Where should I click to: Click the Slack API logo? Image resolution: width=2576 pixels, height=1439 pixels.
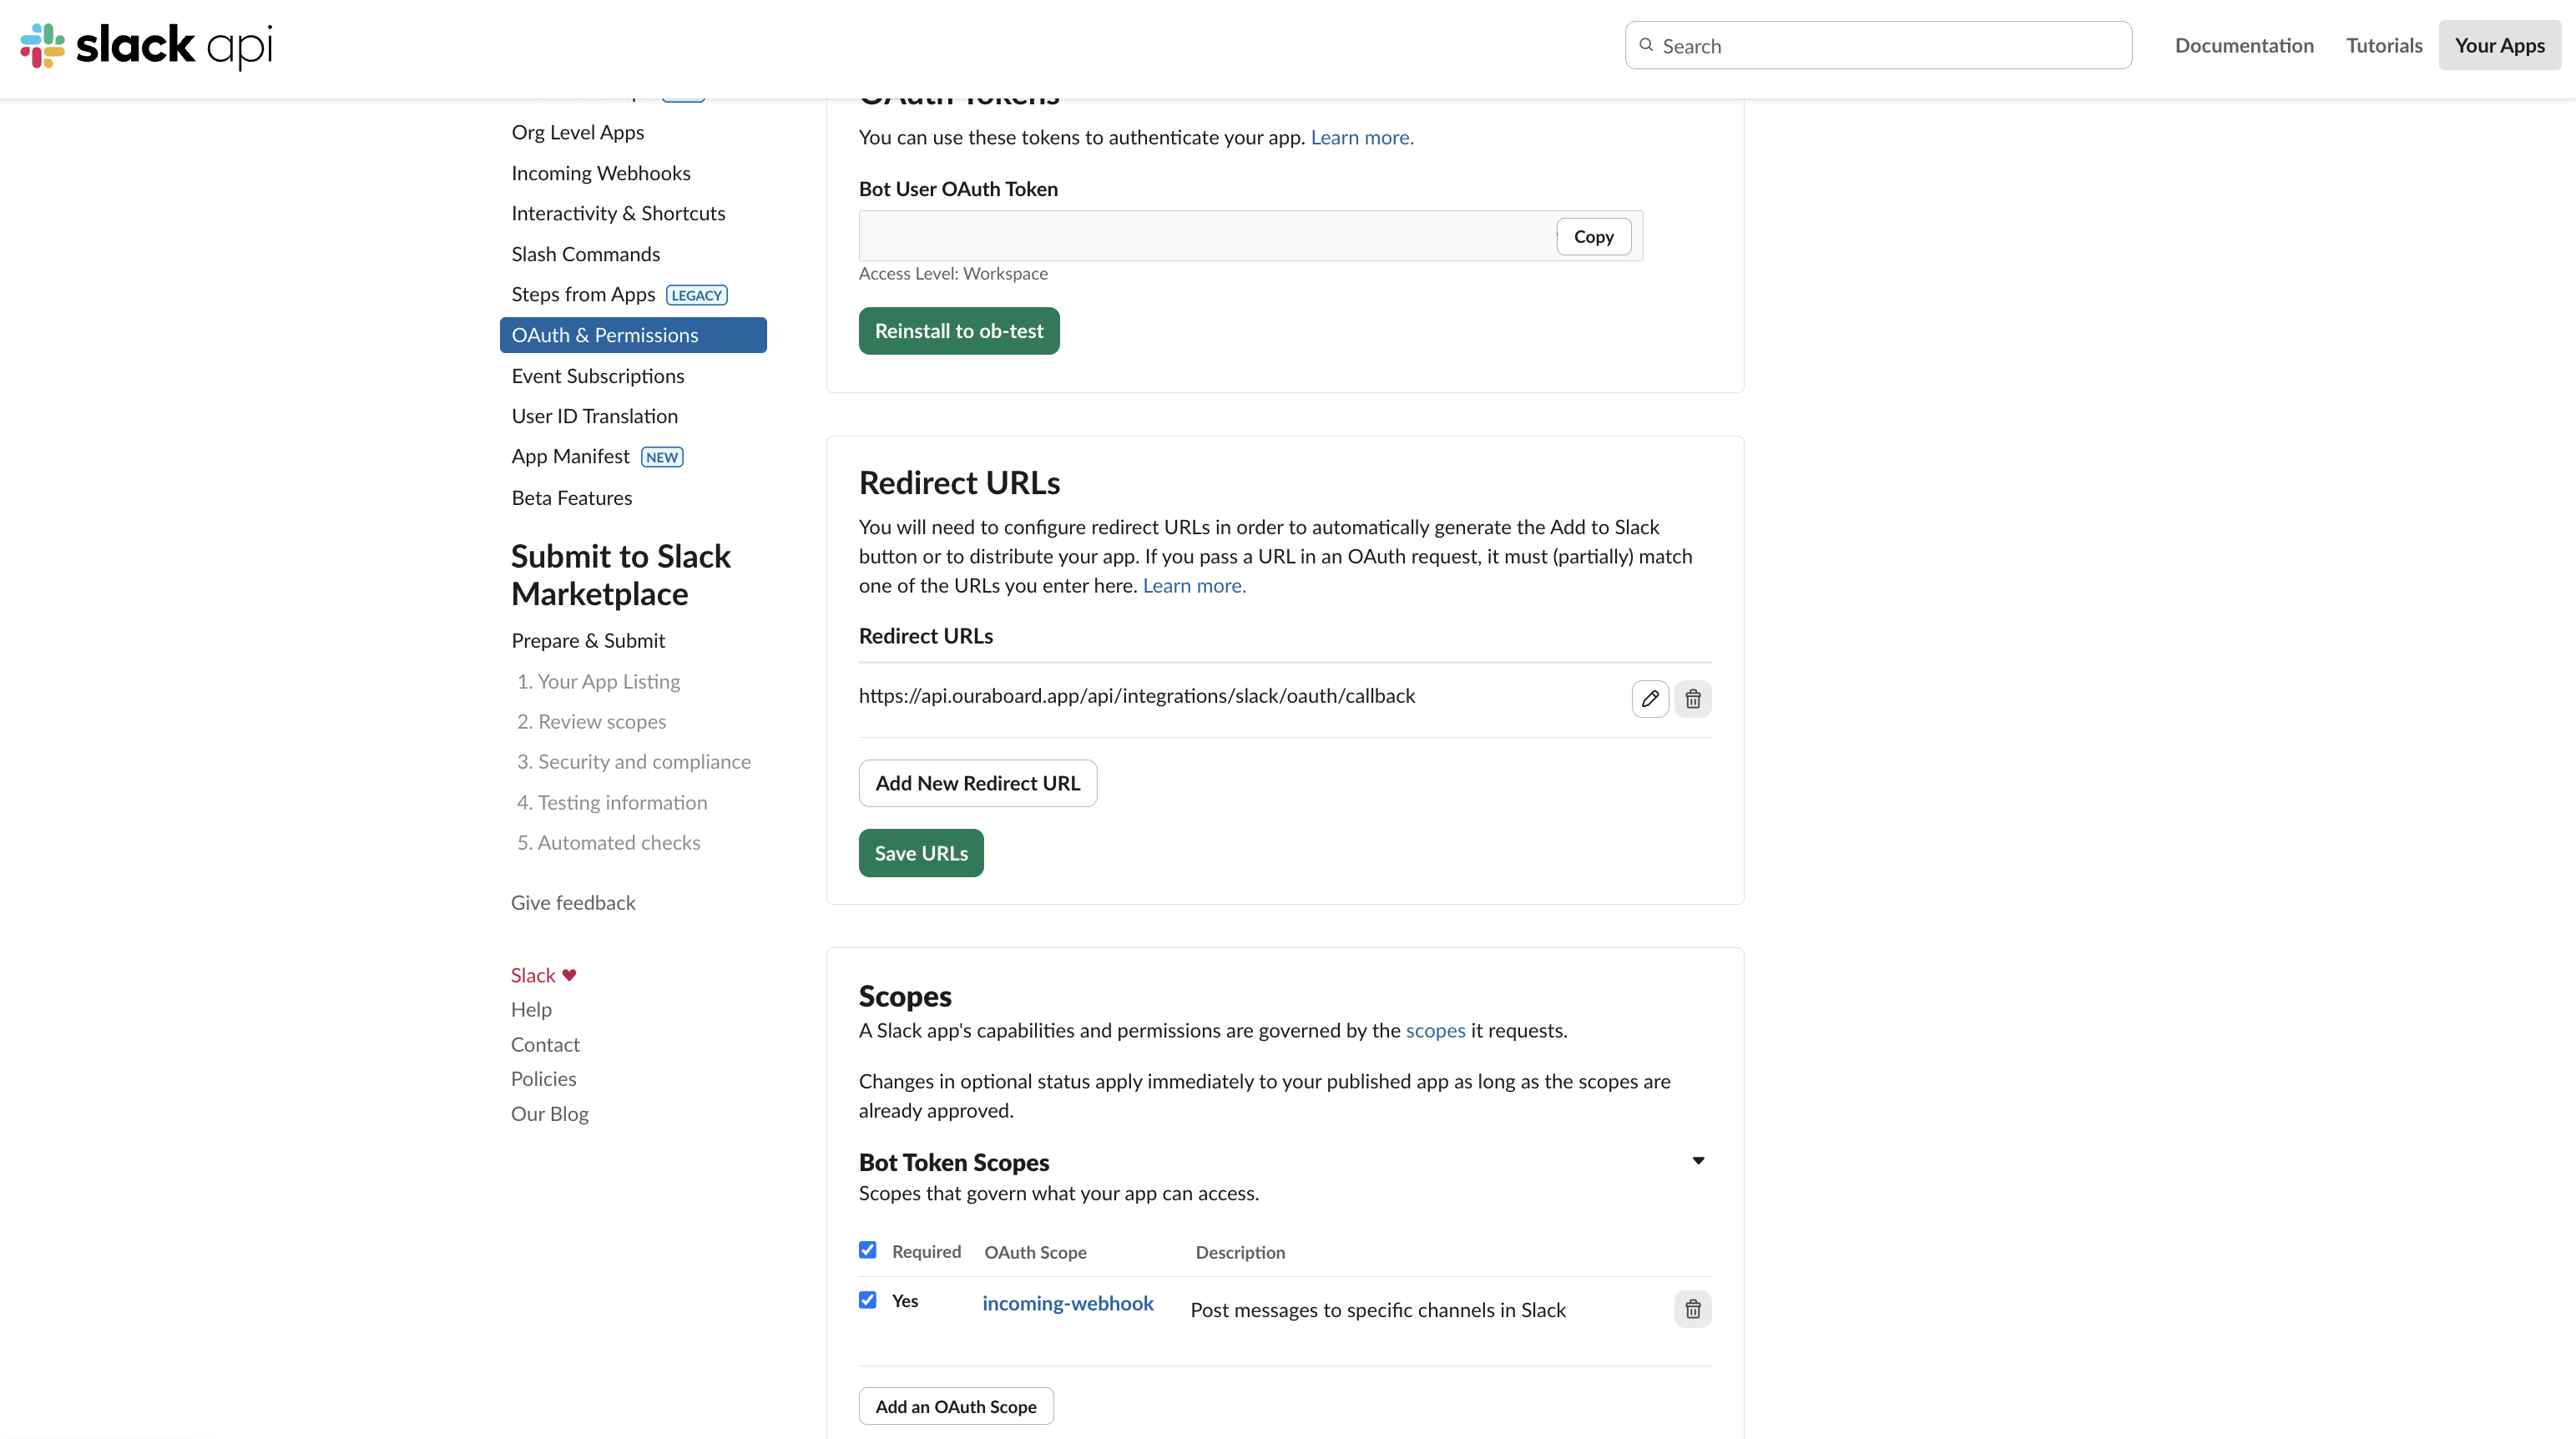tap(146, 45)
